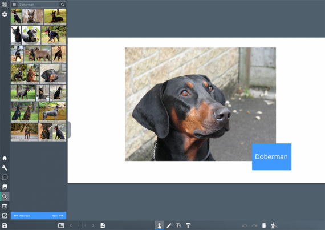The width and height of the screenshot is (325, 230).
Task: Open the image library icon
Action: click(x=5, y=187)
